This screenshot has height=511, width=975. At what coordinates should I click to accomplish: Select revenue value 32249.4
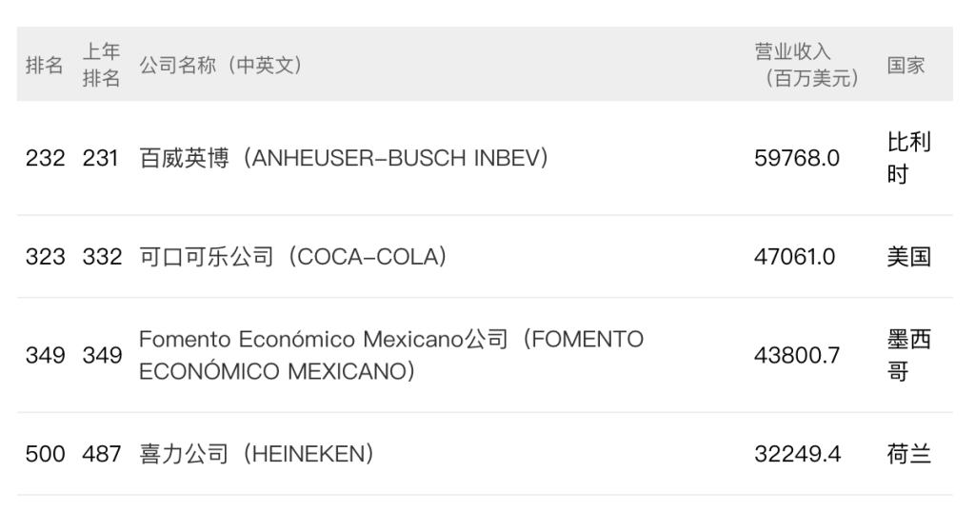797,454
